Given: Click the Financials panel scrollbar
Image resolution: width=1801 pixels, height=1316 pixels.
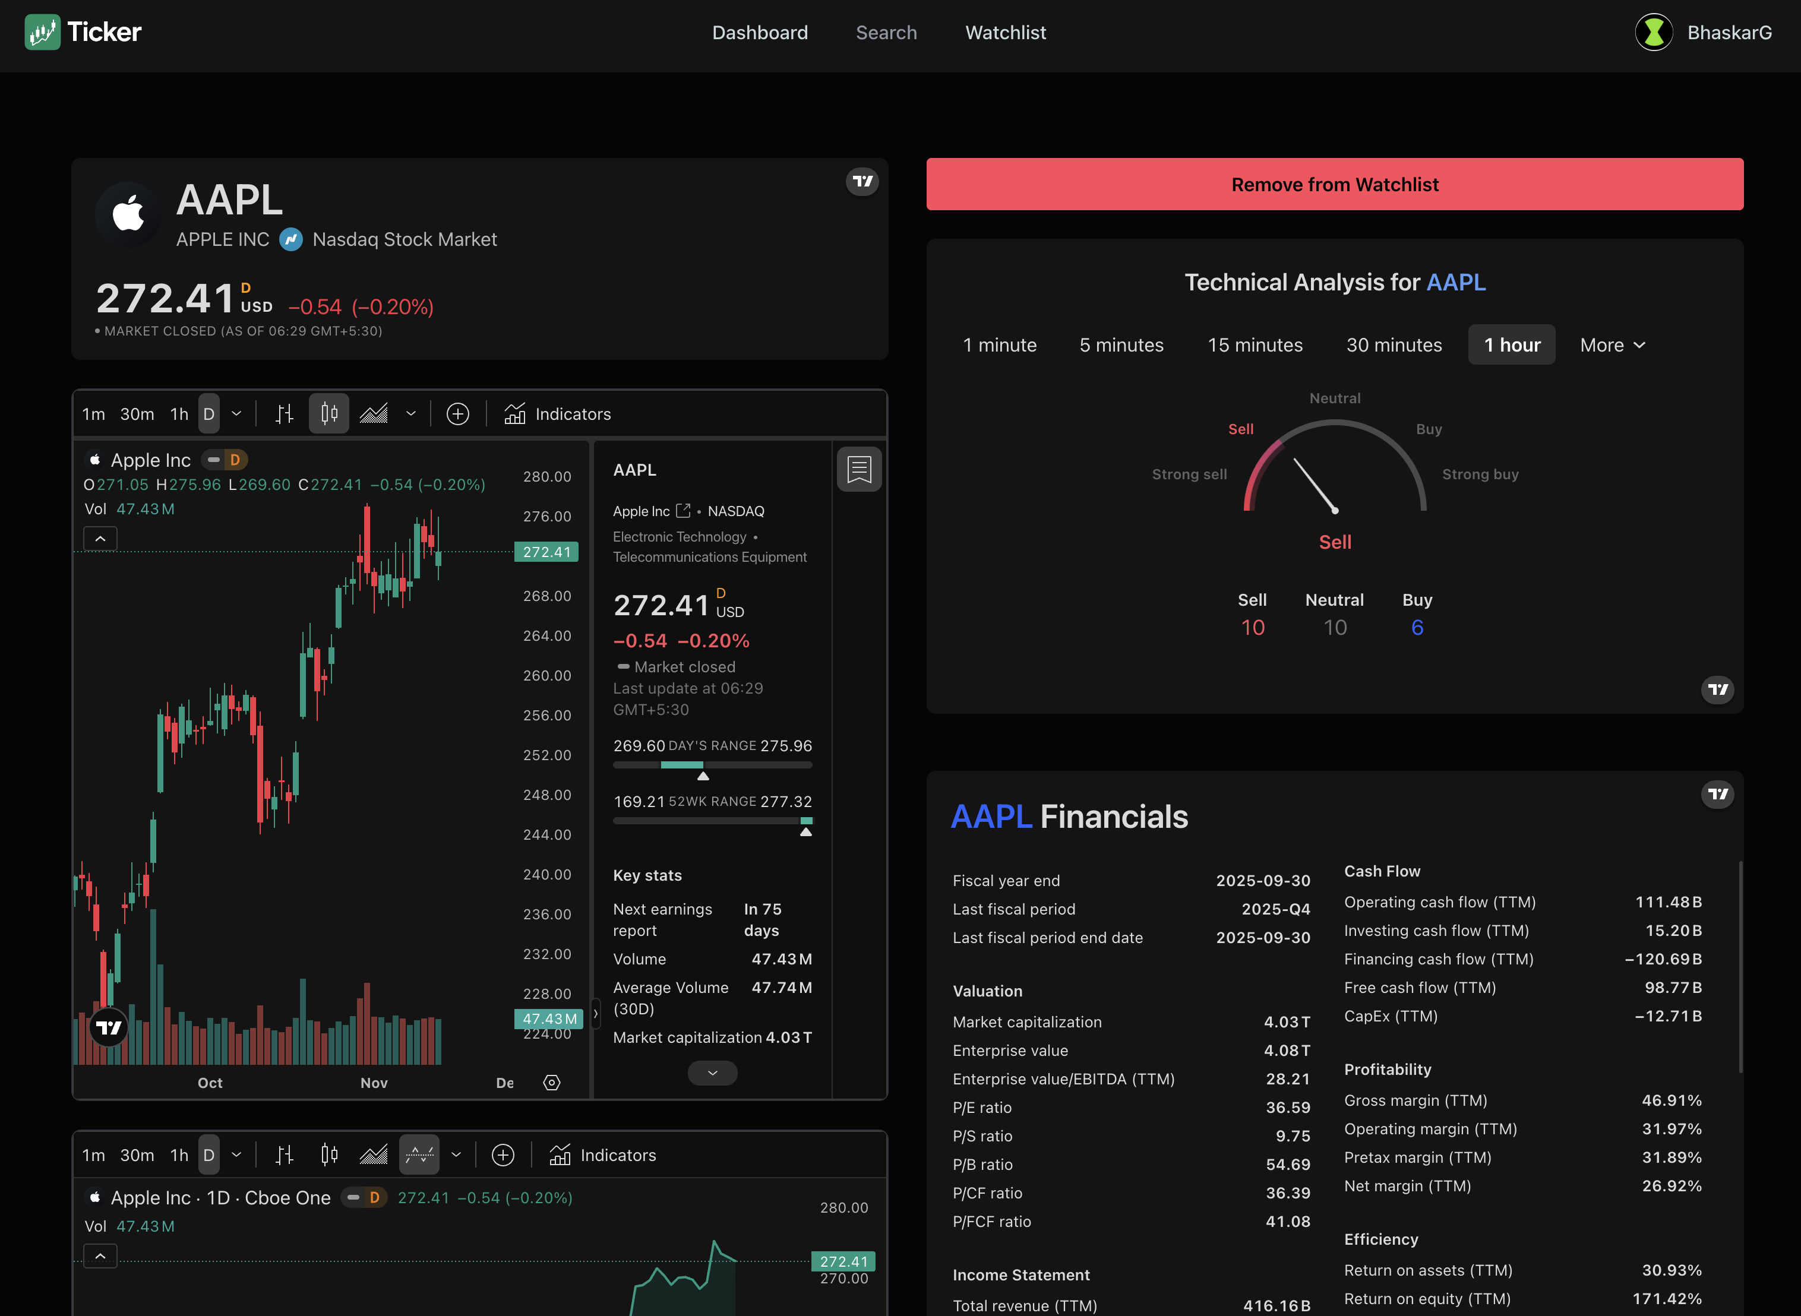Looking at the screenshot, I should (1740, 966).
